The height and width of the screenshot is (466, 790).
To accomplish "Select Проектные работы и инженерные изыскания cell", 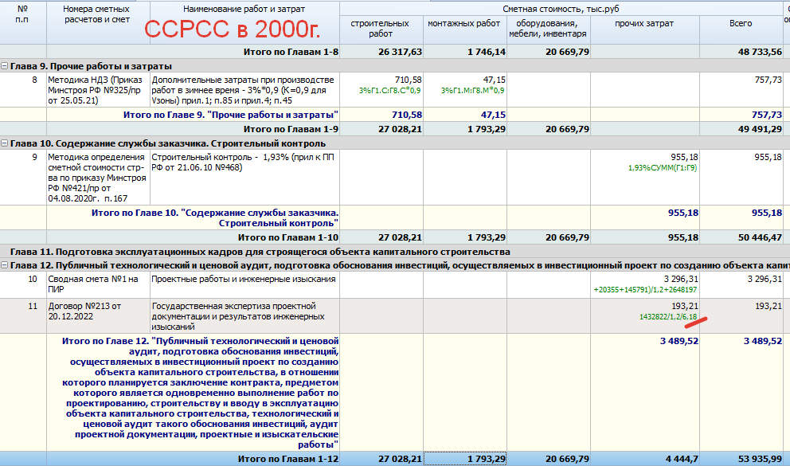I will (244, 284).
